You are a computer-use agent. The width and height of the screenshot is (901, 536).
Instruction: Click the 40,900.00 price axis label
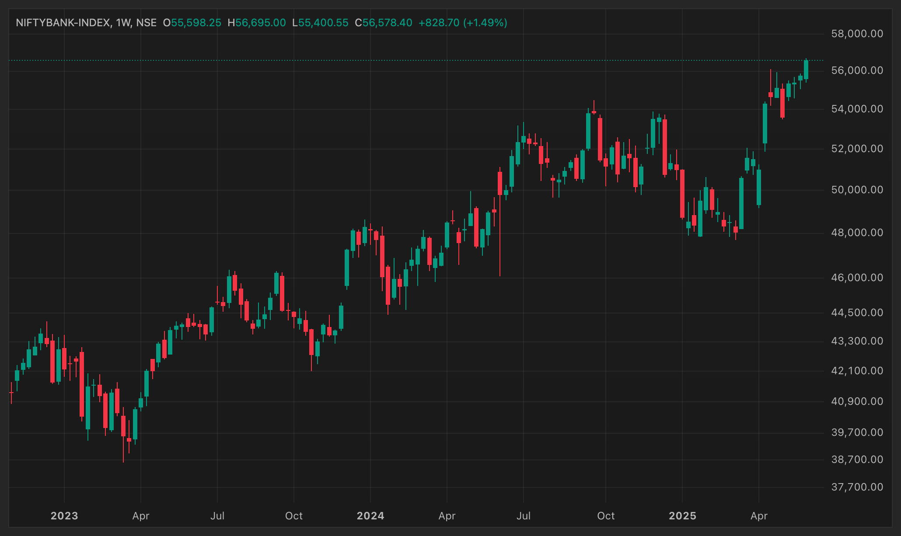[x=857, y=401]
